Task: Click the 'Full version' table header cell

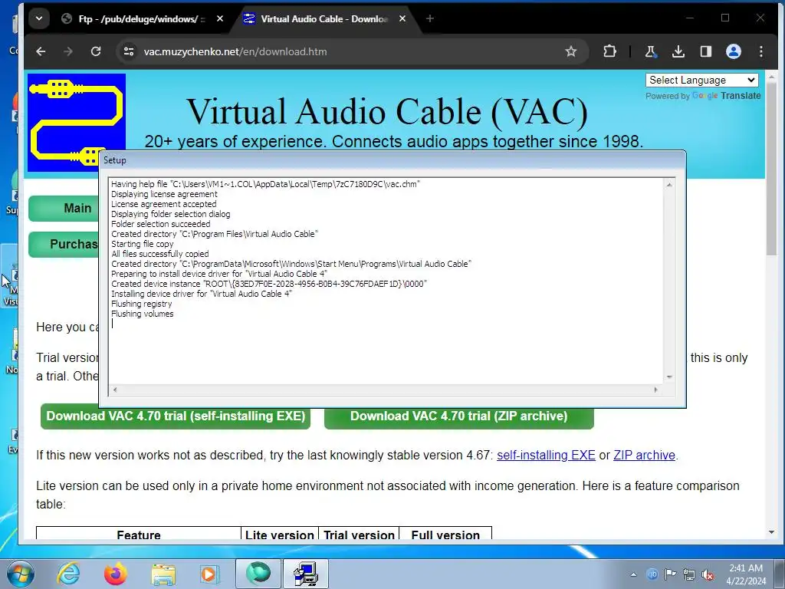Action: (445, 534)
